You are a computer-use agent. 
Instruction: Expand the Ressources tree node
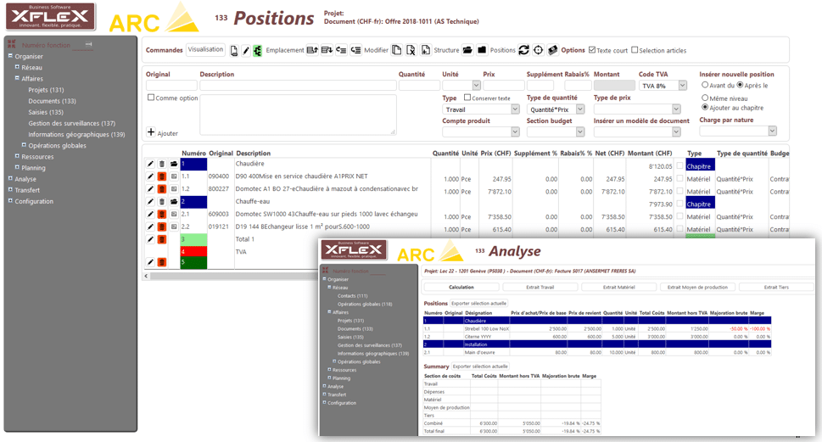17,157
